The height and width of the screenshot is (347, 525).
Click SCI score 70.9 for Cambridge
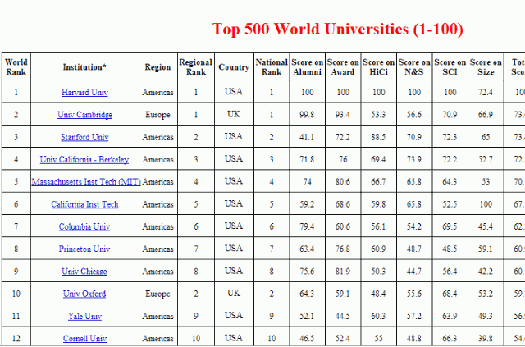(x=450, y=115)
